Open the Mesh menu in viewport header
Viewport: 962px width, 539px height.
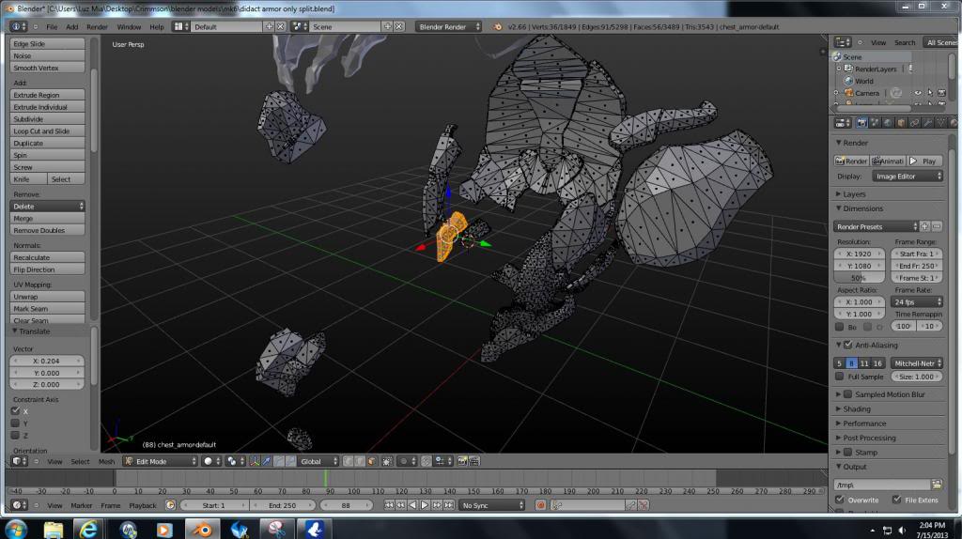click(107, 461)
